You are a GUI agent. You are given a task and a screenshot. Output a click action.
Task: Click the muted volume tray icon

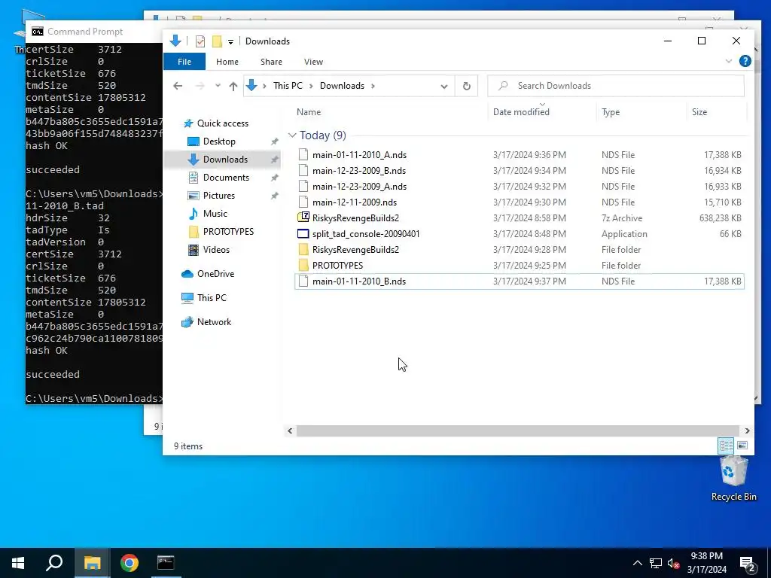[x=673, y=563]
